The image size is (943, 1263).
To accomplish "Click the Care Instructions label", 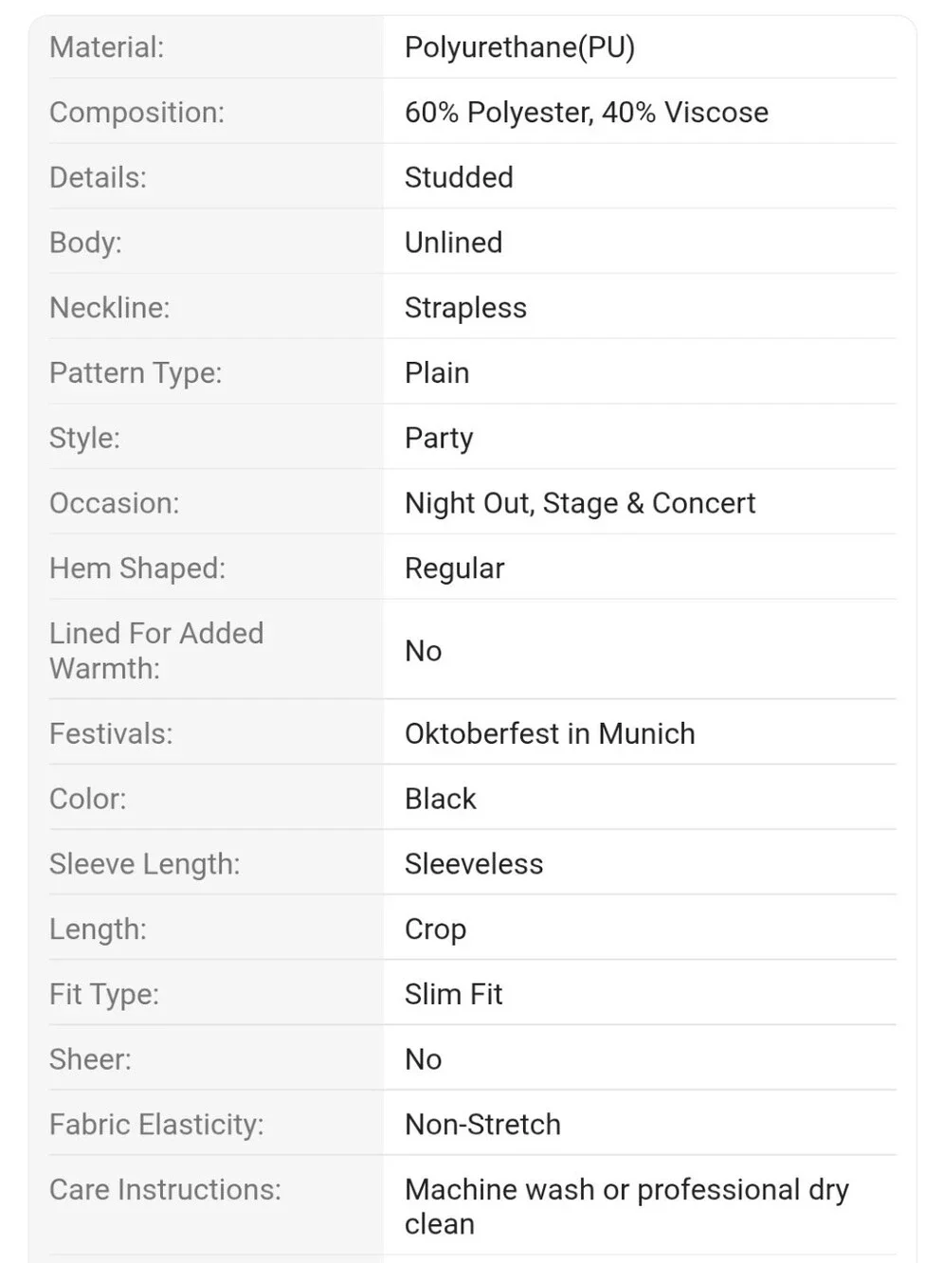I will tap(165, 1190).
